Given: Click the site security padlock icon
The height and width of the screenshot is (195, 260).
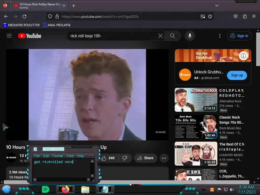Looking at the screenshot, I should [57, 17].
